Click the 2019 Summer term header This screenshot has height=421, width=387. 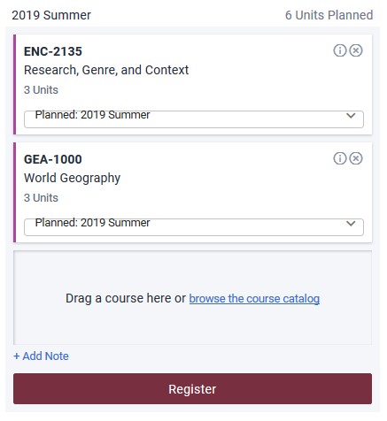51,15
